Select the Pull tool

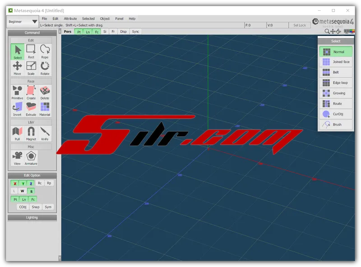pos(18,133)
